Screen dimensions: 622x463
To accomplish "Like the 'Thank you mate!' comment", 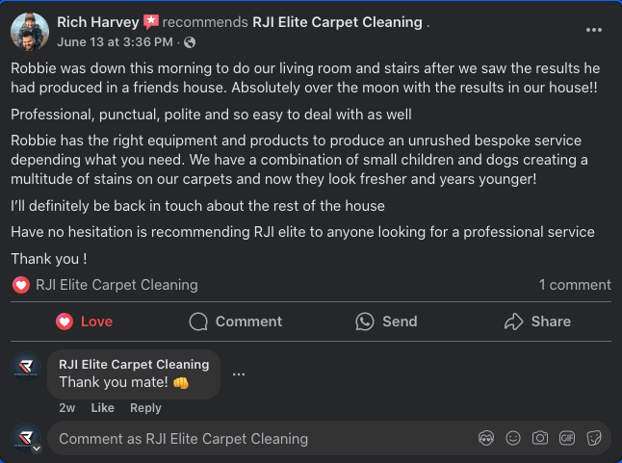I will click(x=102, y=408).
